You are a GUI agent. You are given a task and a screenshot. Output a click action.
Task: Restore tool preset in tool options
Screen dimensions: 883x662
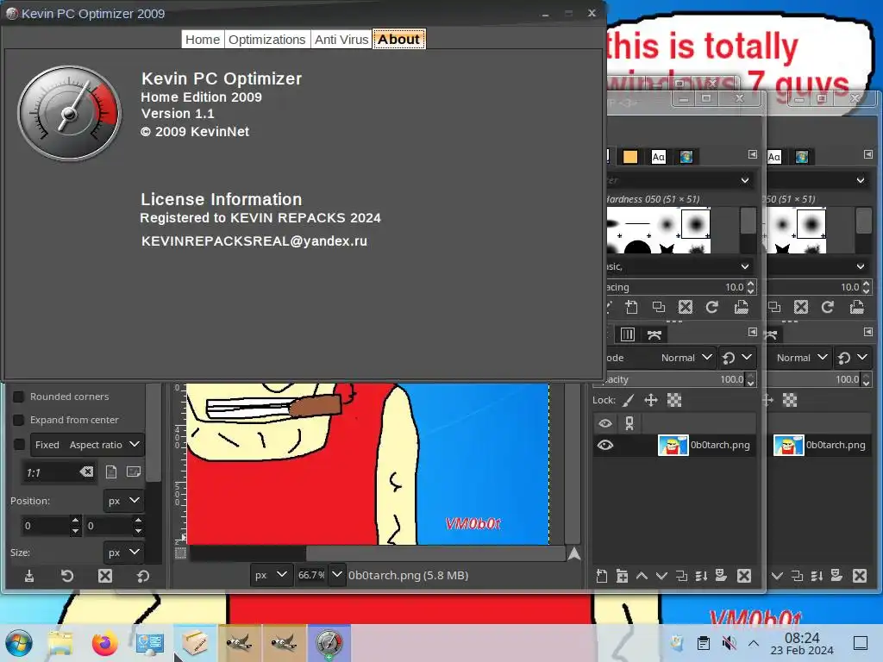click(67, 576)
